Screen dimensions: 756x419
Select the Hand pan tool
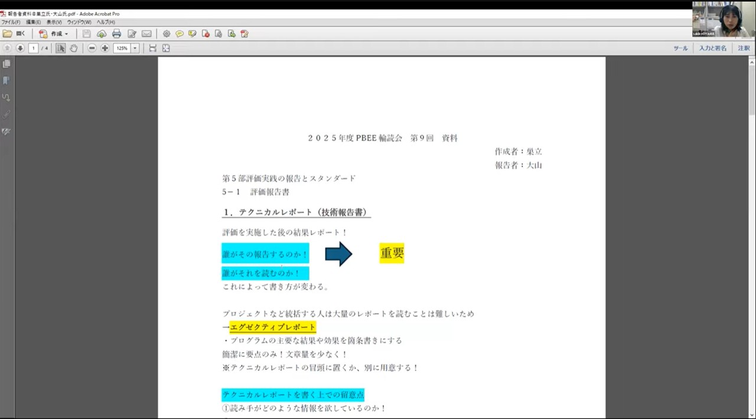click(x=74, y=48)
